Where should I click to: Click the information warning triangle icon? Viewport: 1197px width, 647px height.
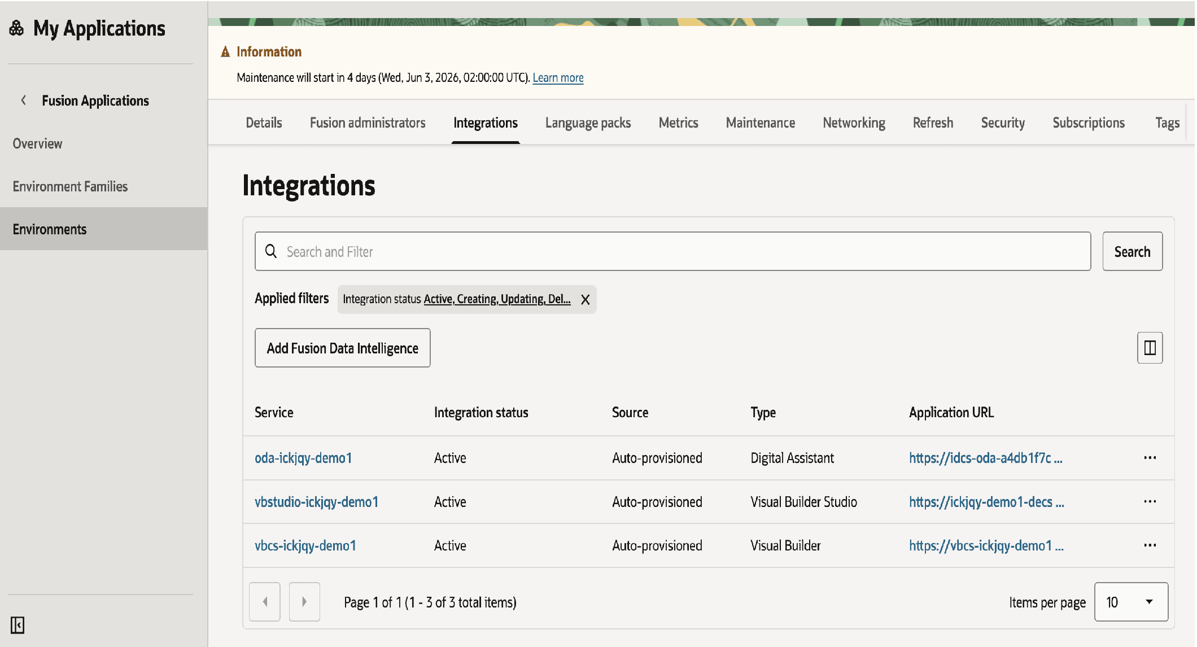coord(225,52)
